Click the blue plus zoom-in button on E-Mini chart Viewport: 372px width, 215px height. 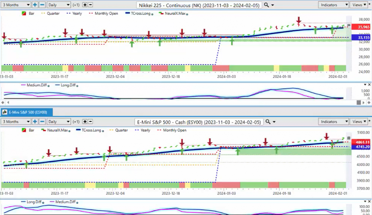point(35,122)
